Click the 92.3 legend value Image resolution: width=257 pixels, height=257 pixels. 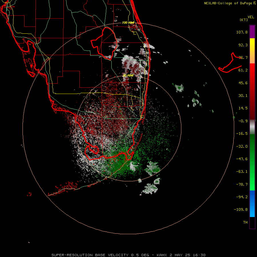[243, 45]
